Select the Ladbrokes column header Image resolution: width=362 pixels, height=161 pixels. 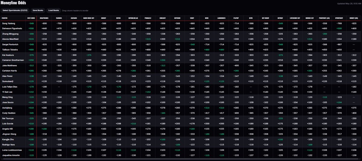point(221,18)
